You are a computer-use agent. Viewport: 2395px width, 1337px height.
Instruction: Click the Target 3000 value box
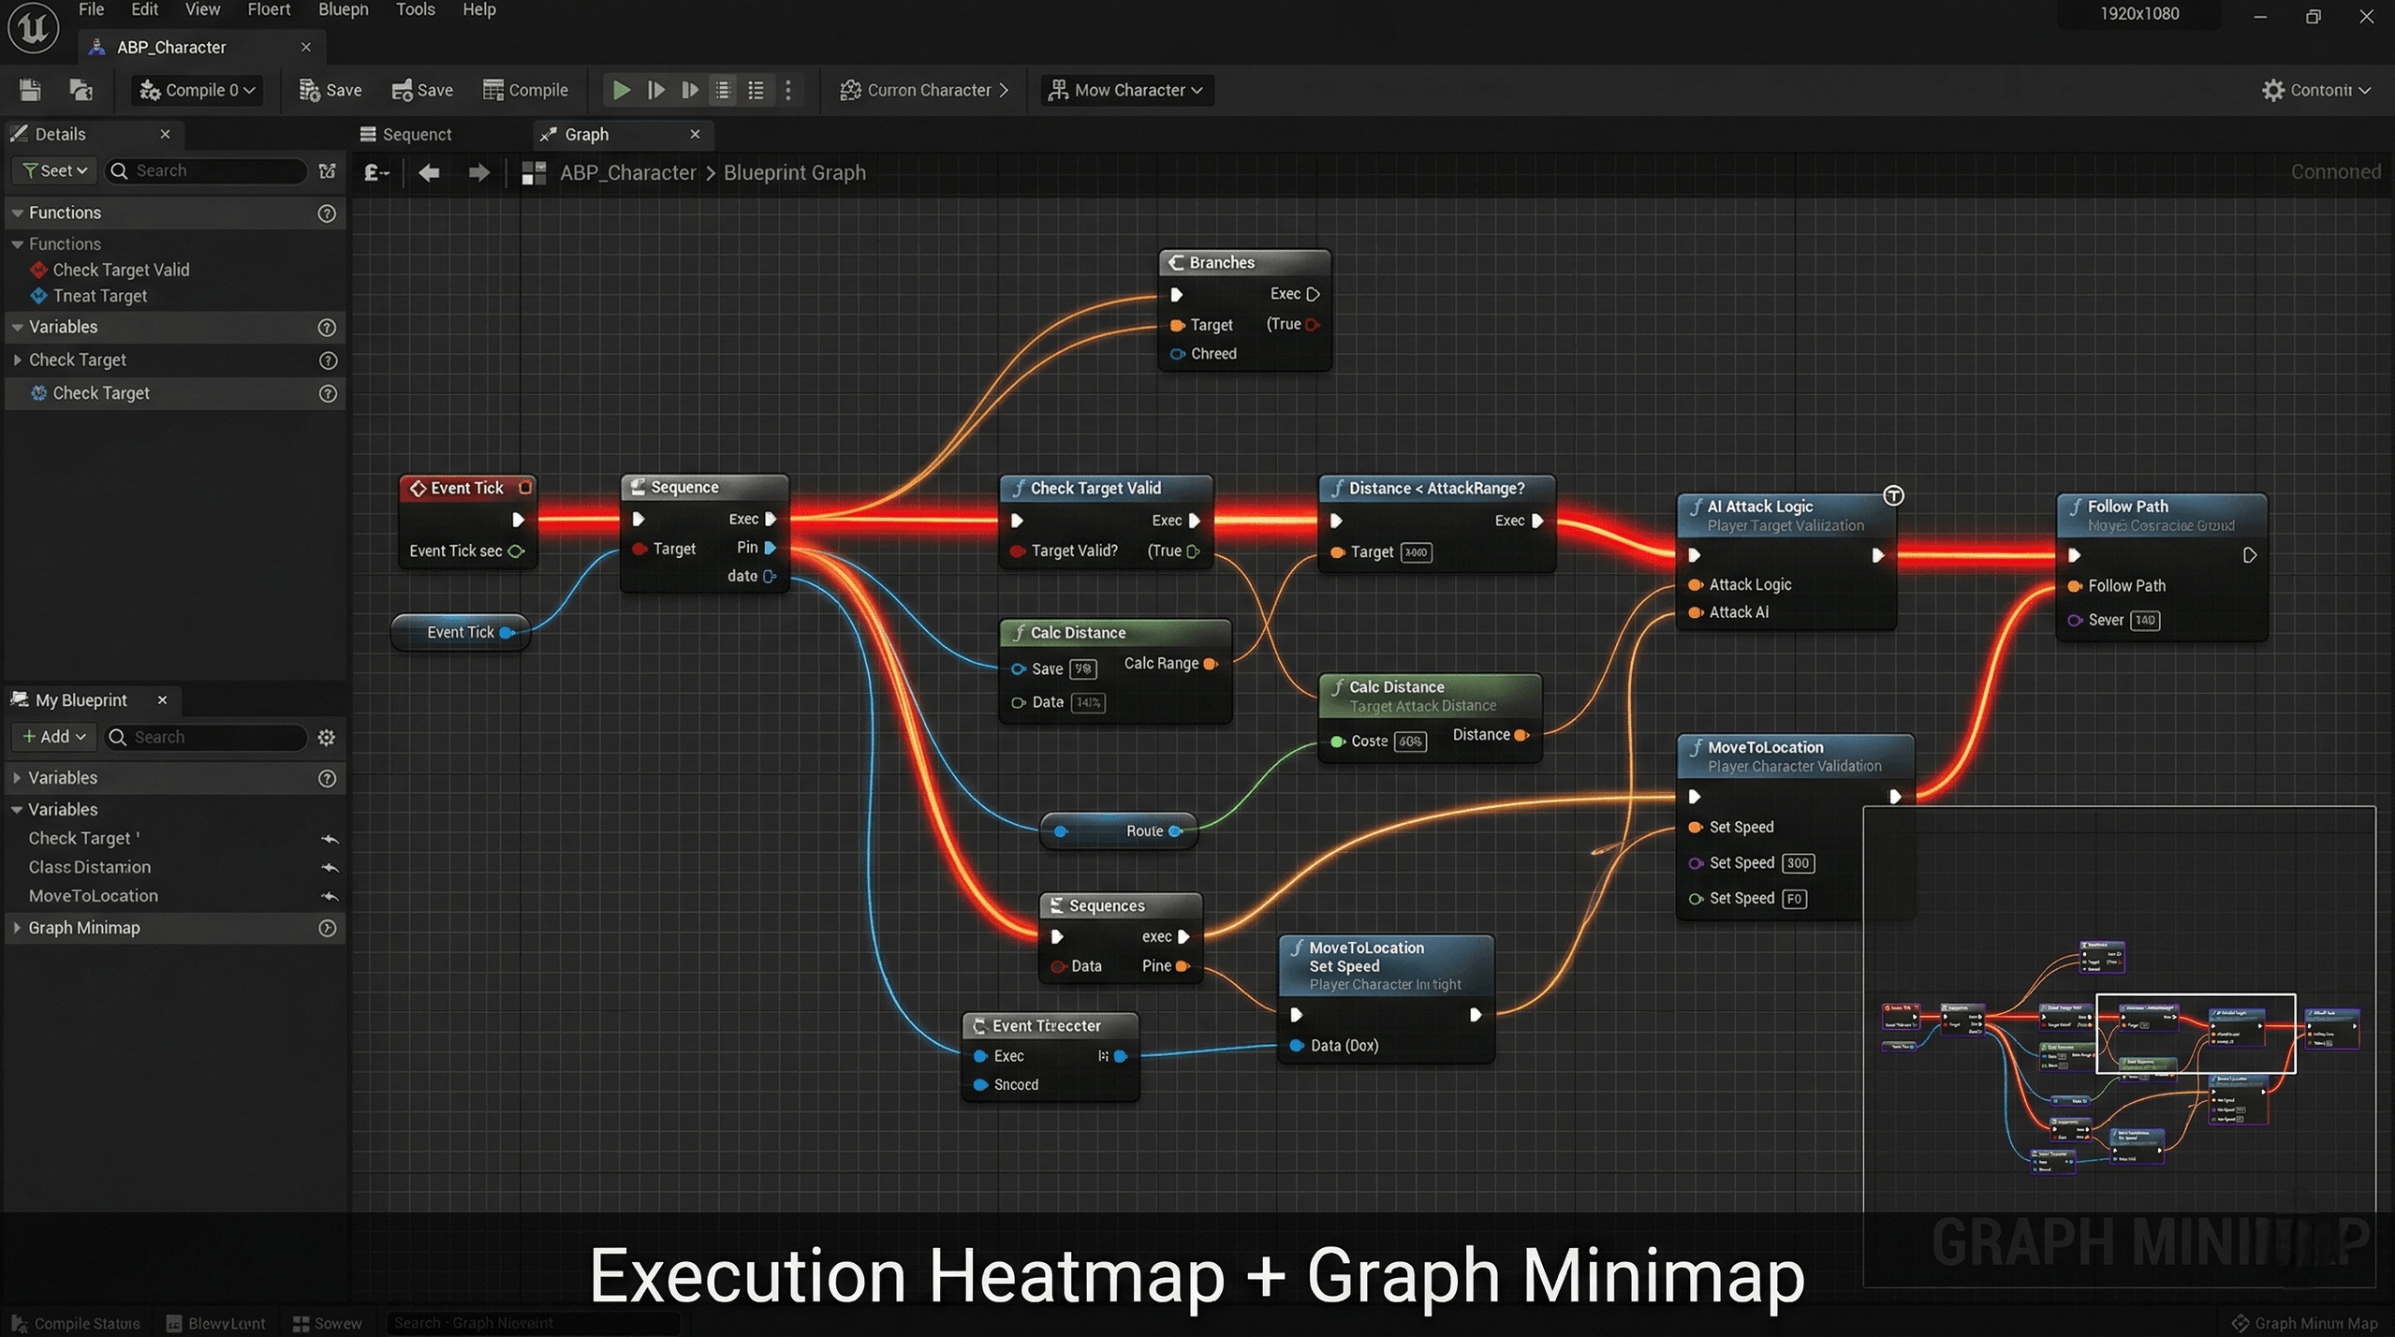tap(1416, 552)
